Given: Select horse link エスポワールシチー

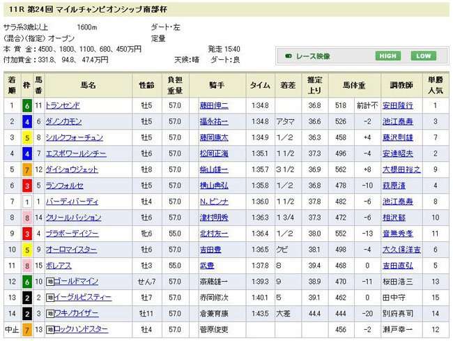Looking at the screenshot, I should (x=75, y=153).
